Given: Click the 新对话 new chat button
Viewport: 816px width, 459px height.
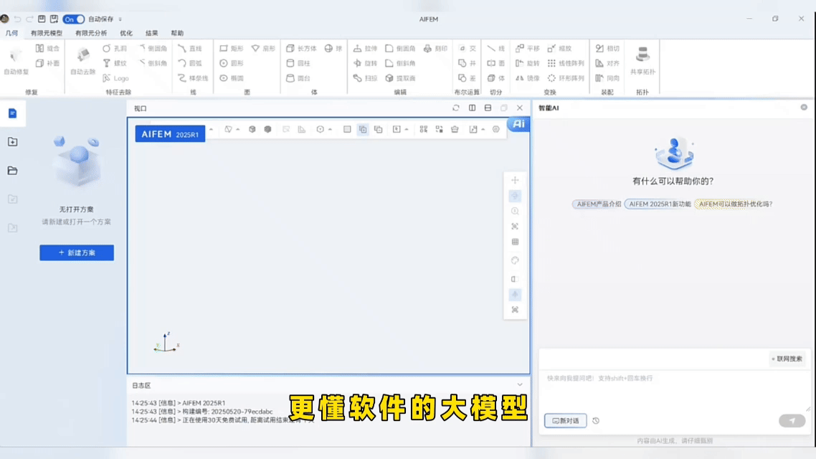Looking at the screenshot, I should point(565,420).
